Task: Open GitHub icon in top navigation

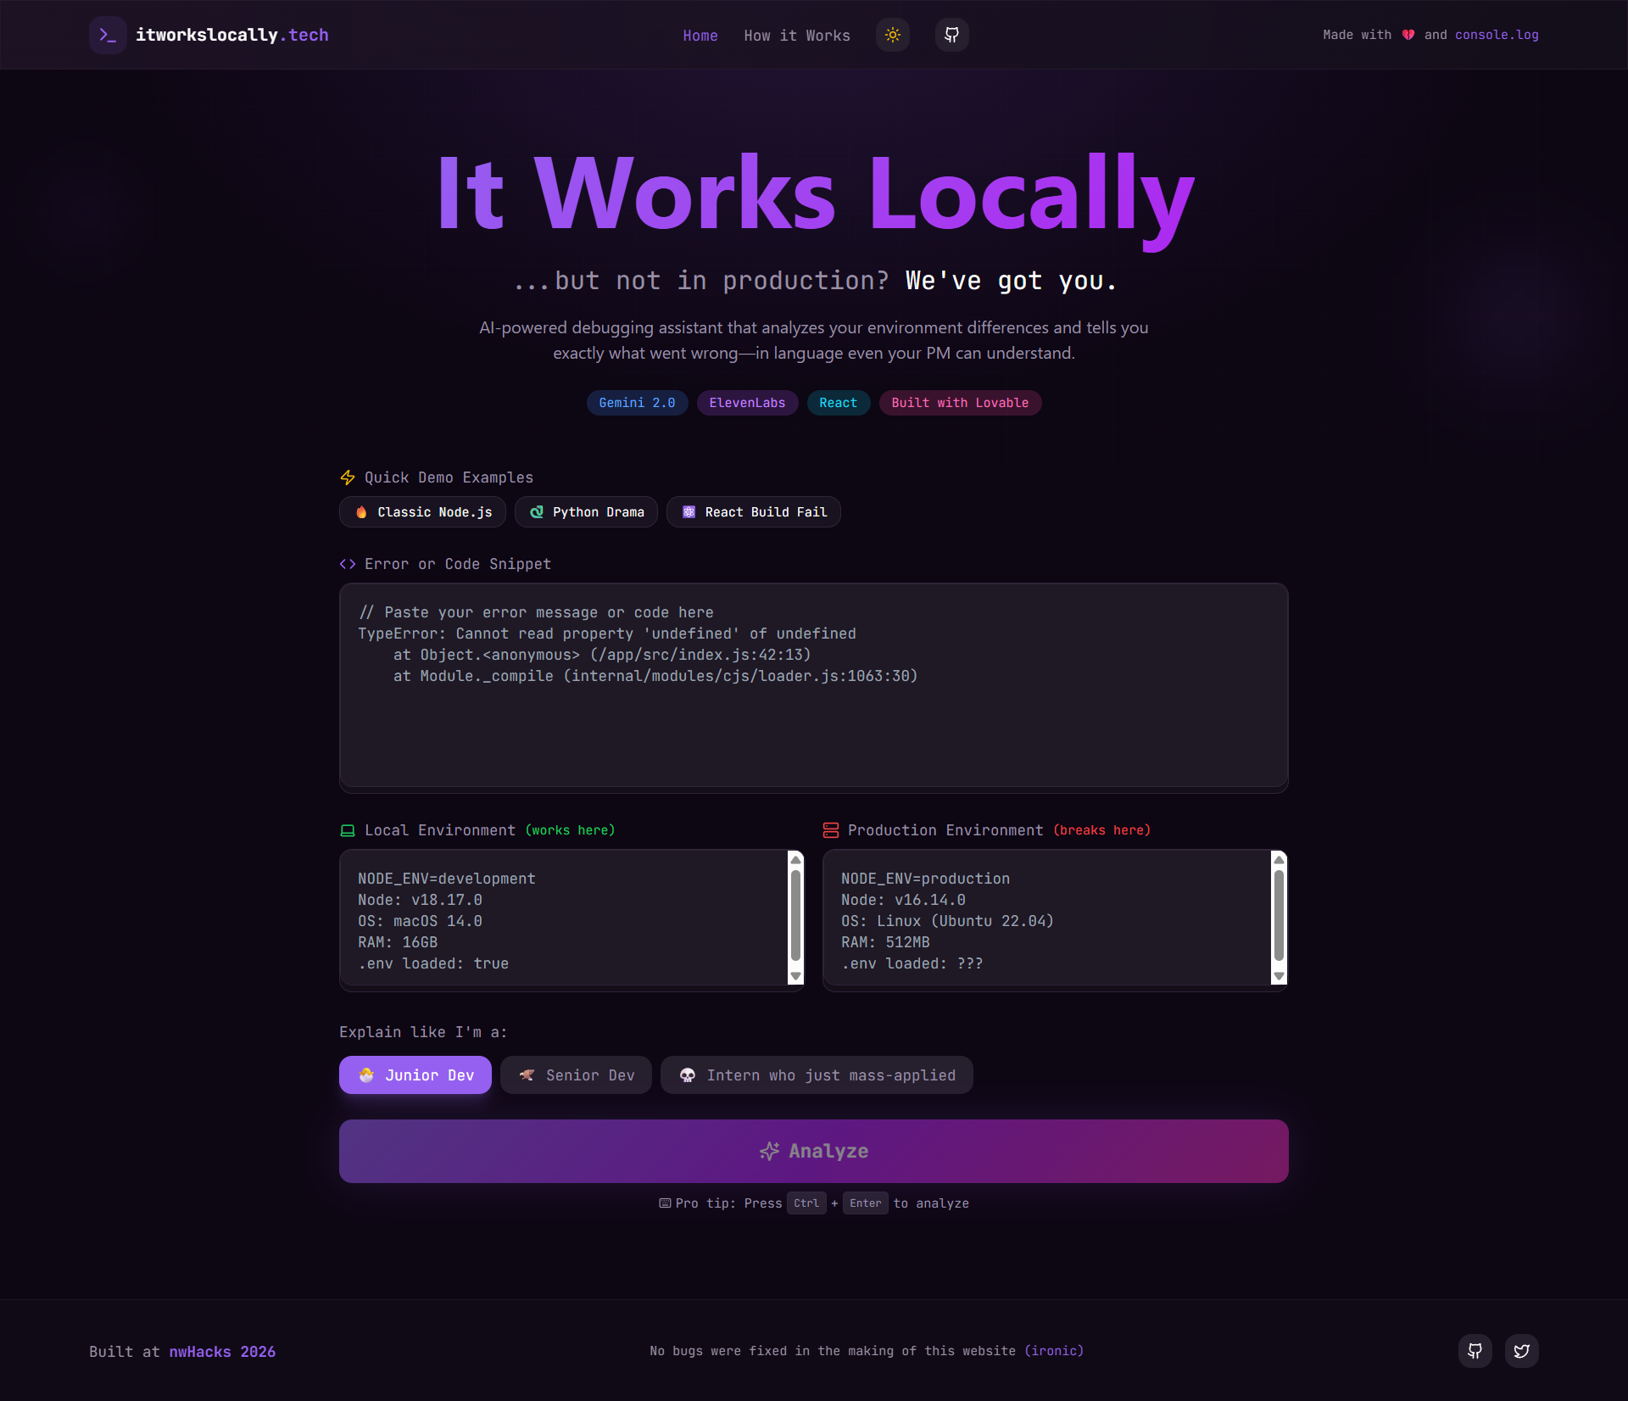Action: pos(951,35)
